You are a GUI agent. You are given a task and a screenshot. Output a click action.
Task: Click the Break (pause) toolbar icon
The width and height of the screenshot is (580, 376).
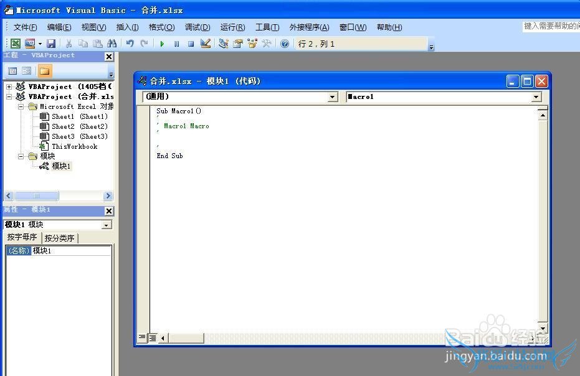[176, 44]
